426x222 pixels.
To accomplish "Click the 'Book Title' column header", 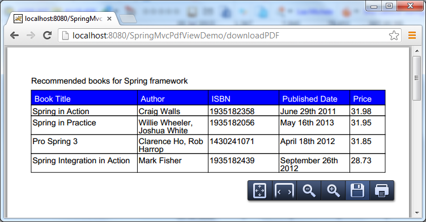I will 84,98.
